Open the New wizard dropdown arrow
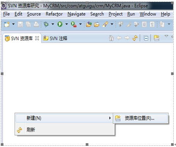This screenshot has height=147, width=176. click(13, 24)
